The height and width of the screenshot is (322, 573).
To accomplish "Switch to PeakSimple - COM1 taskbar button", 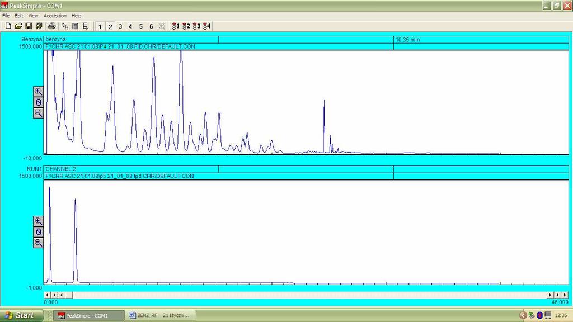I will point(89,315).
